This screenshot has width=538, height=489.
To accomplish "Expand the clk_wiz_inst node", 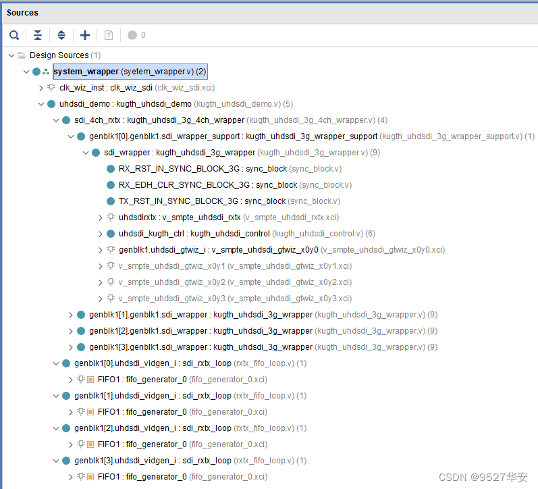I will (x=41, y=88).
